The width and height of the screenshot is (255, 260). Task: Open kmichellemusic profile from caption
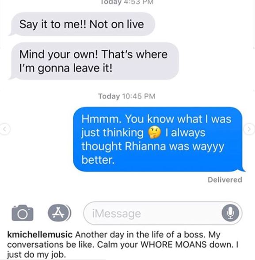click(40, 235)
